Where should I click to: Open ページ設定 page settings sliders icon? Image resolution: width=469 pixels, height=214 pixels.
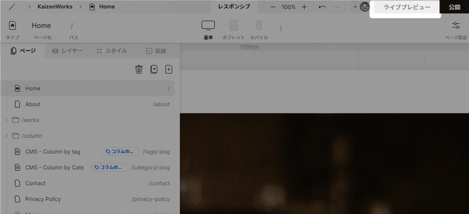(456, 26)
